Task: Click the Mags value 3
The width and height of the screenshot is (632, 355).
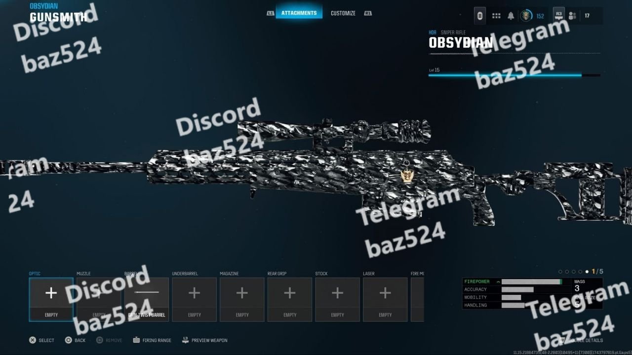Action: (577, 288)
